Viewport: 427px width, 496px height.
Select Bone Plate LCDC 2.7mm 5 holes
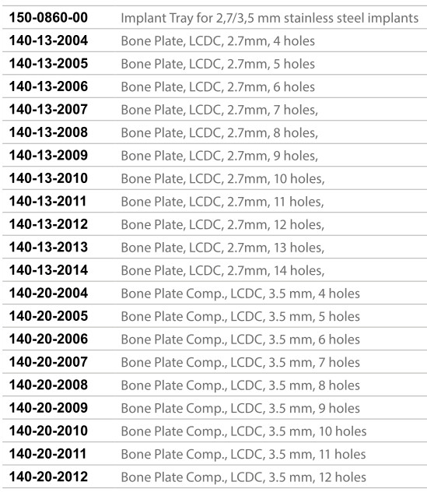coord(218,64)
